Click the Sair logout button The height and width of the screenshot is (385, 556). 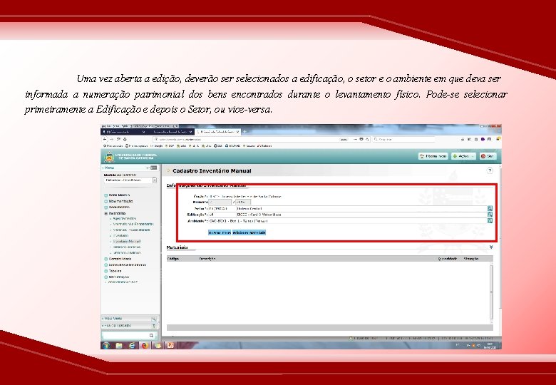pos(488,156)
